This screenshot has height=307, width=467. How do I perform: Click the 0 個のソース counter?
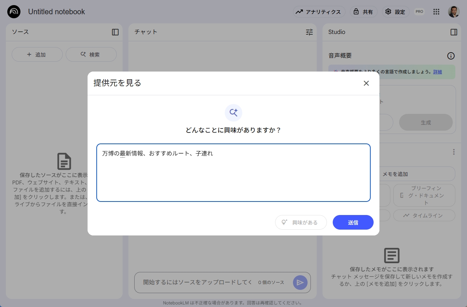point(271,283)
